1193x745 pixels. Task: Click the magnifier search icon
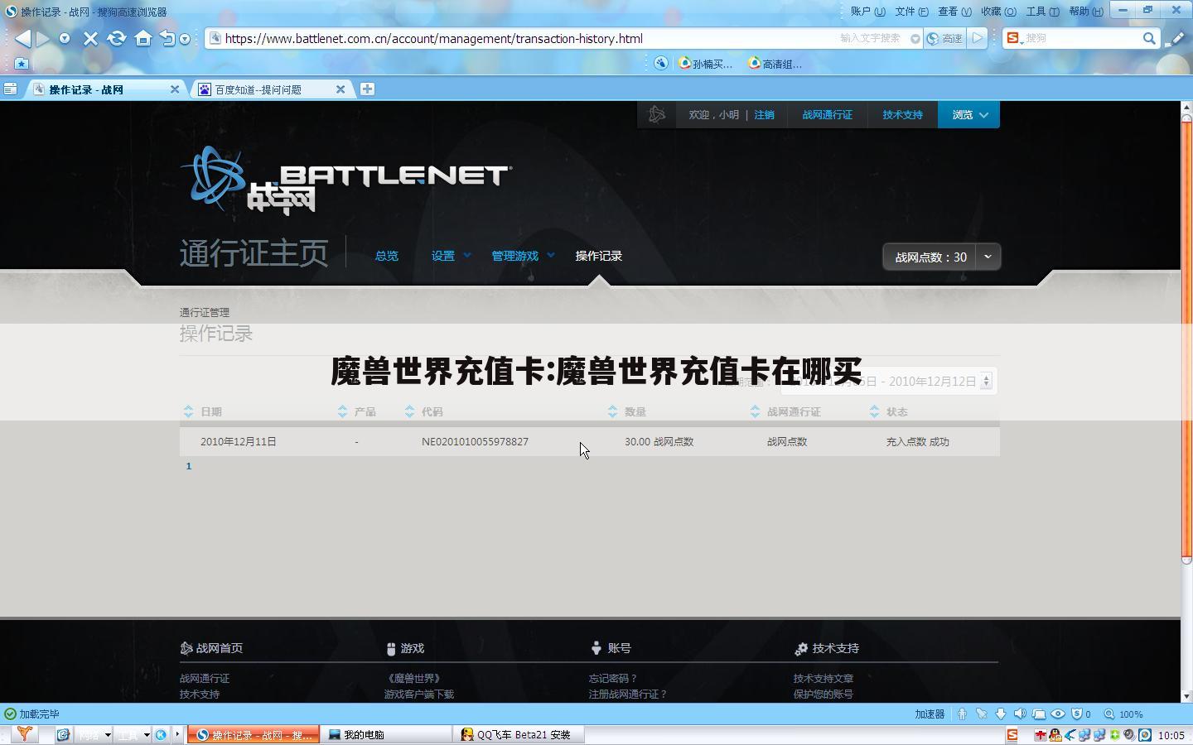1149,38
